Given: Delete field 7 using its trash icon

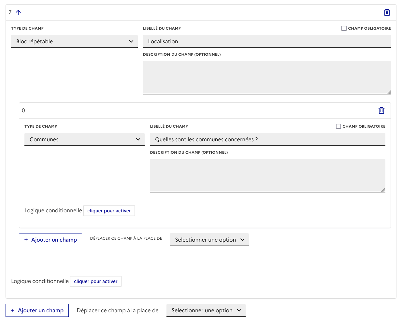Looking at the screenshot, I should tap(387, 12).
